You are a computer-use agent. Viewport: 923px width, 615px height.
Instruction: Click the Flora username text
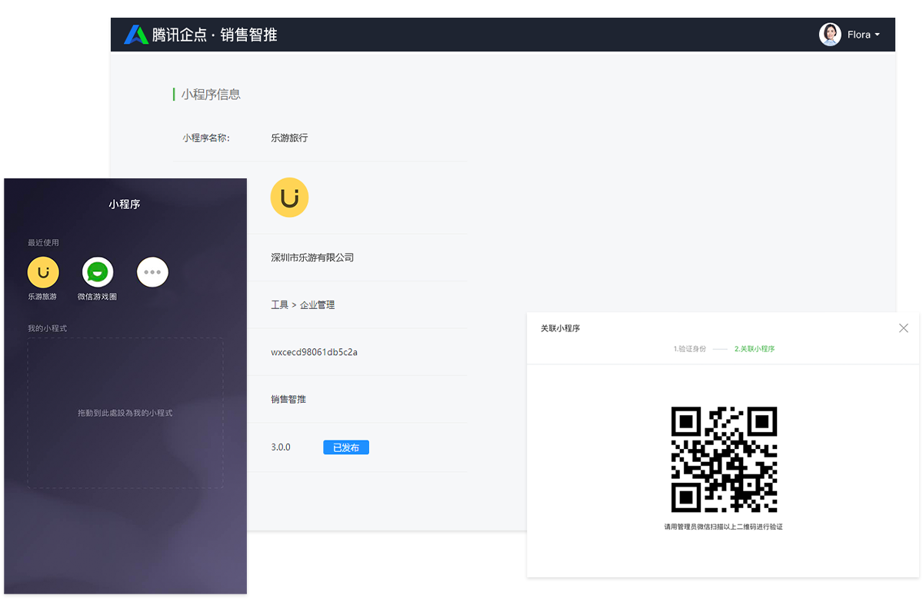coord(858,35)
